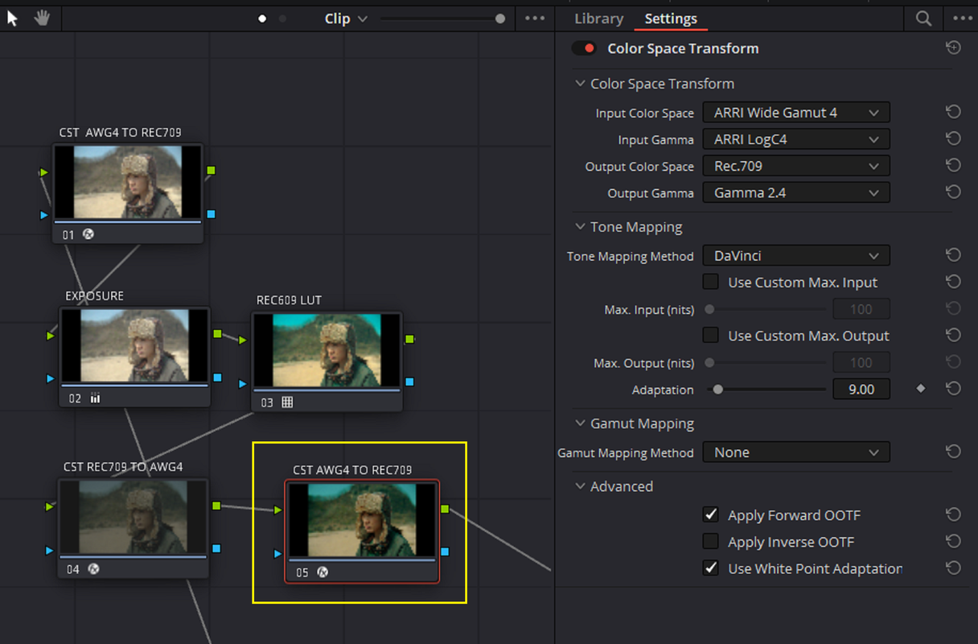
Task: Reset the Apply Forward OOTF option
Action: [x=953, y=515]
